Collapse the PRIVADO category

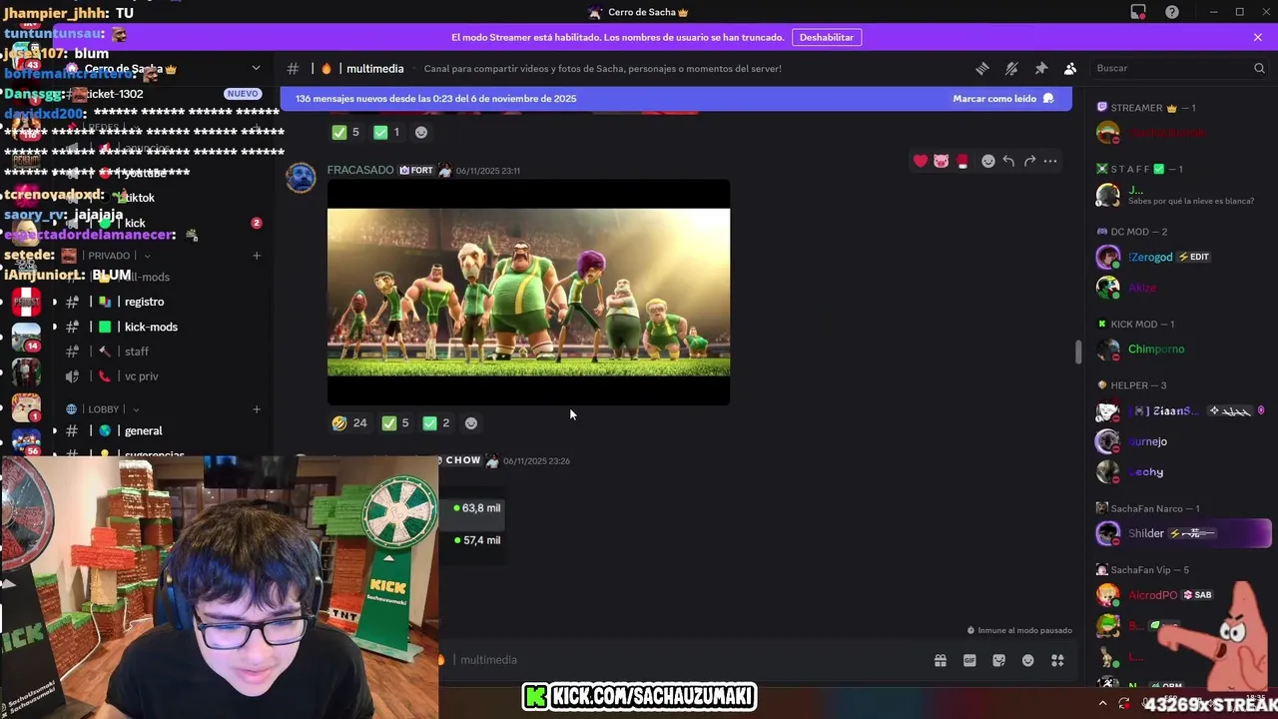(109, 256)
